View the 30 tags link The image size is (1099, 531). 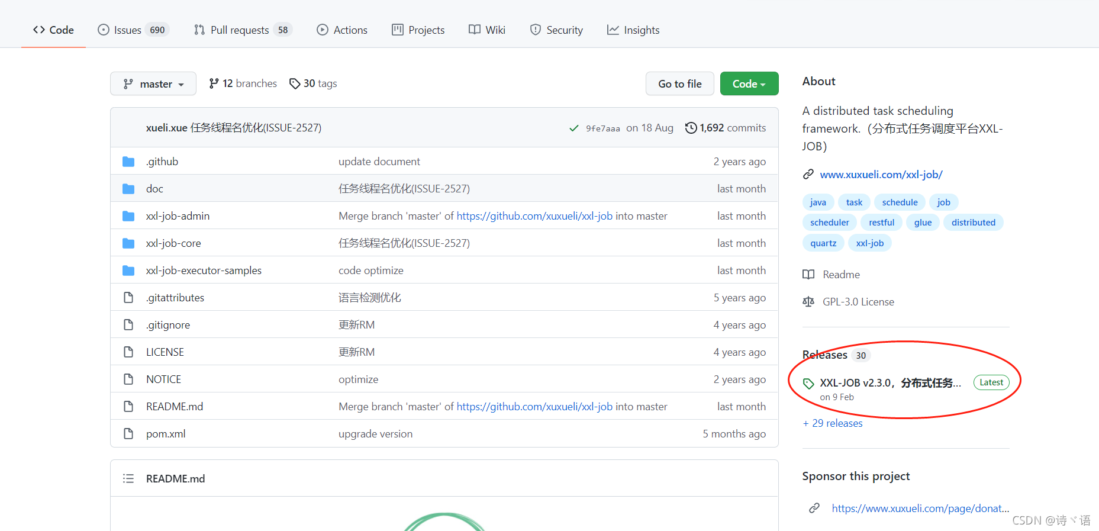pos(313,84)
